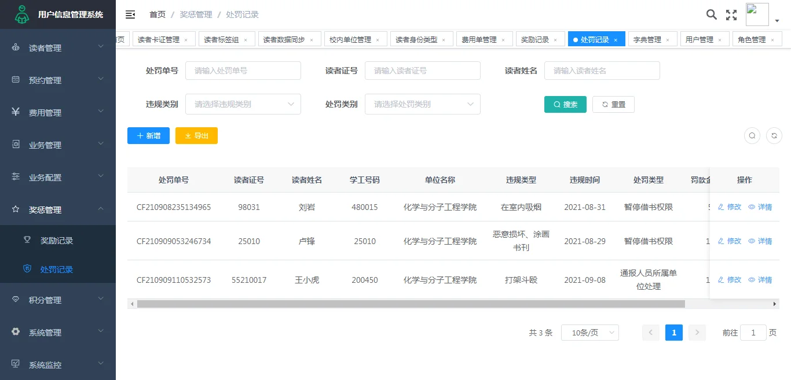Open the 10条/页 page size dropdown
Viewport: 791px width, 380px height.
[x=590, y=333]
